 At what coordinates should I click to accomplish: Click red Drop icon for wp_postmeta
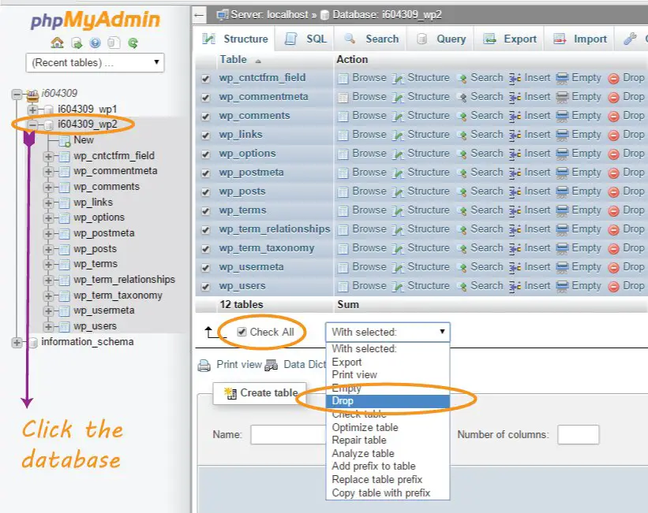pyautogui.click(x=614, y=173)
